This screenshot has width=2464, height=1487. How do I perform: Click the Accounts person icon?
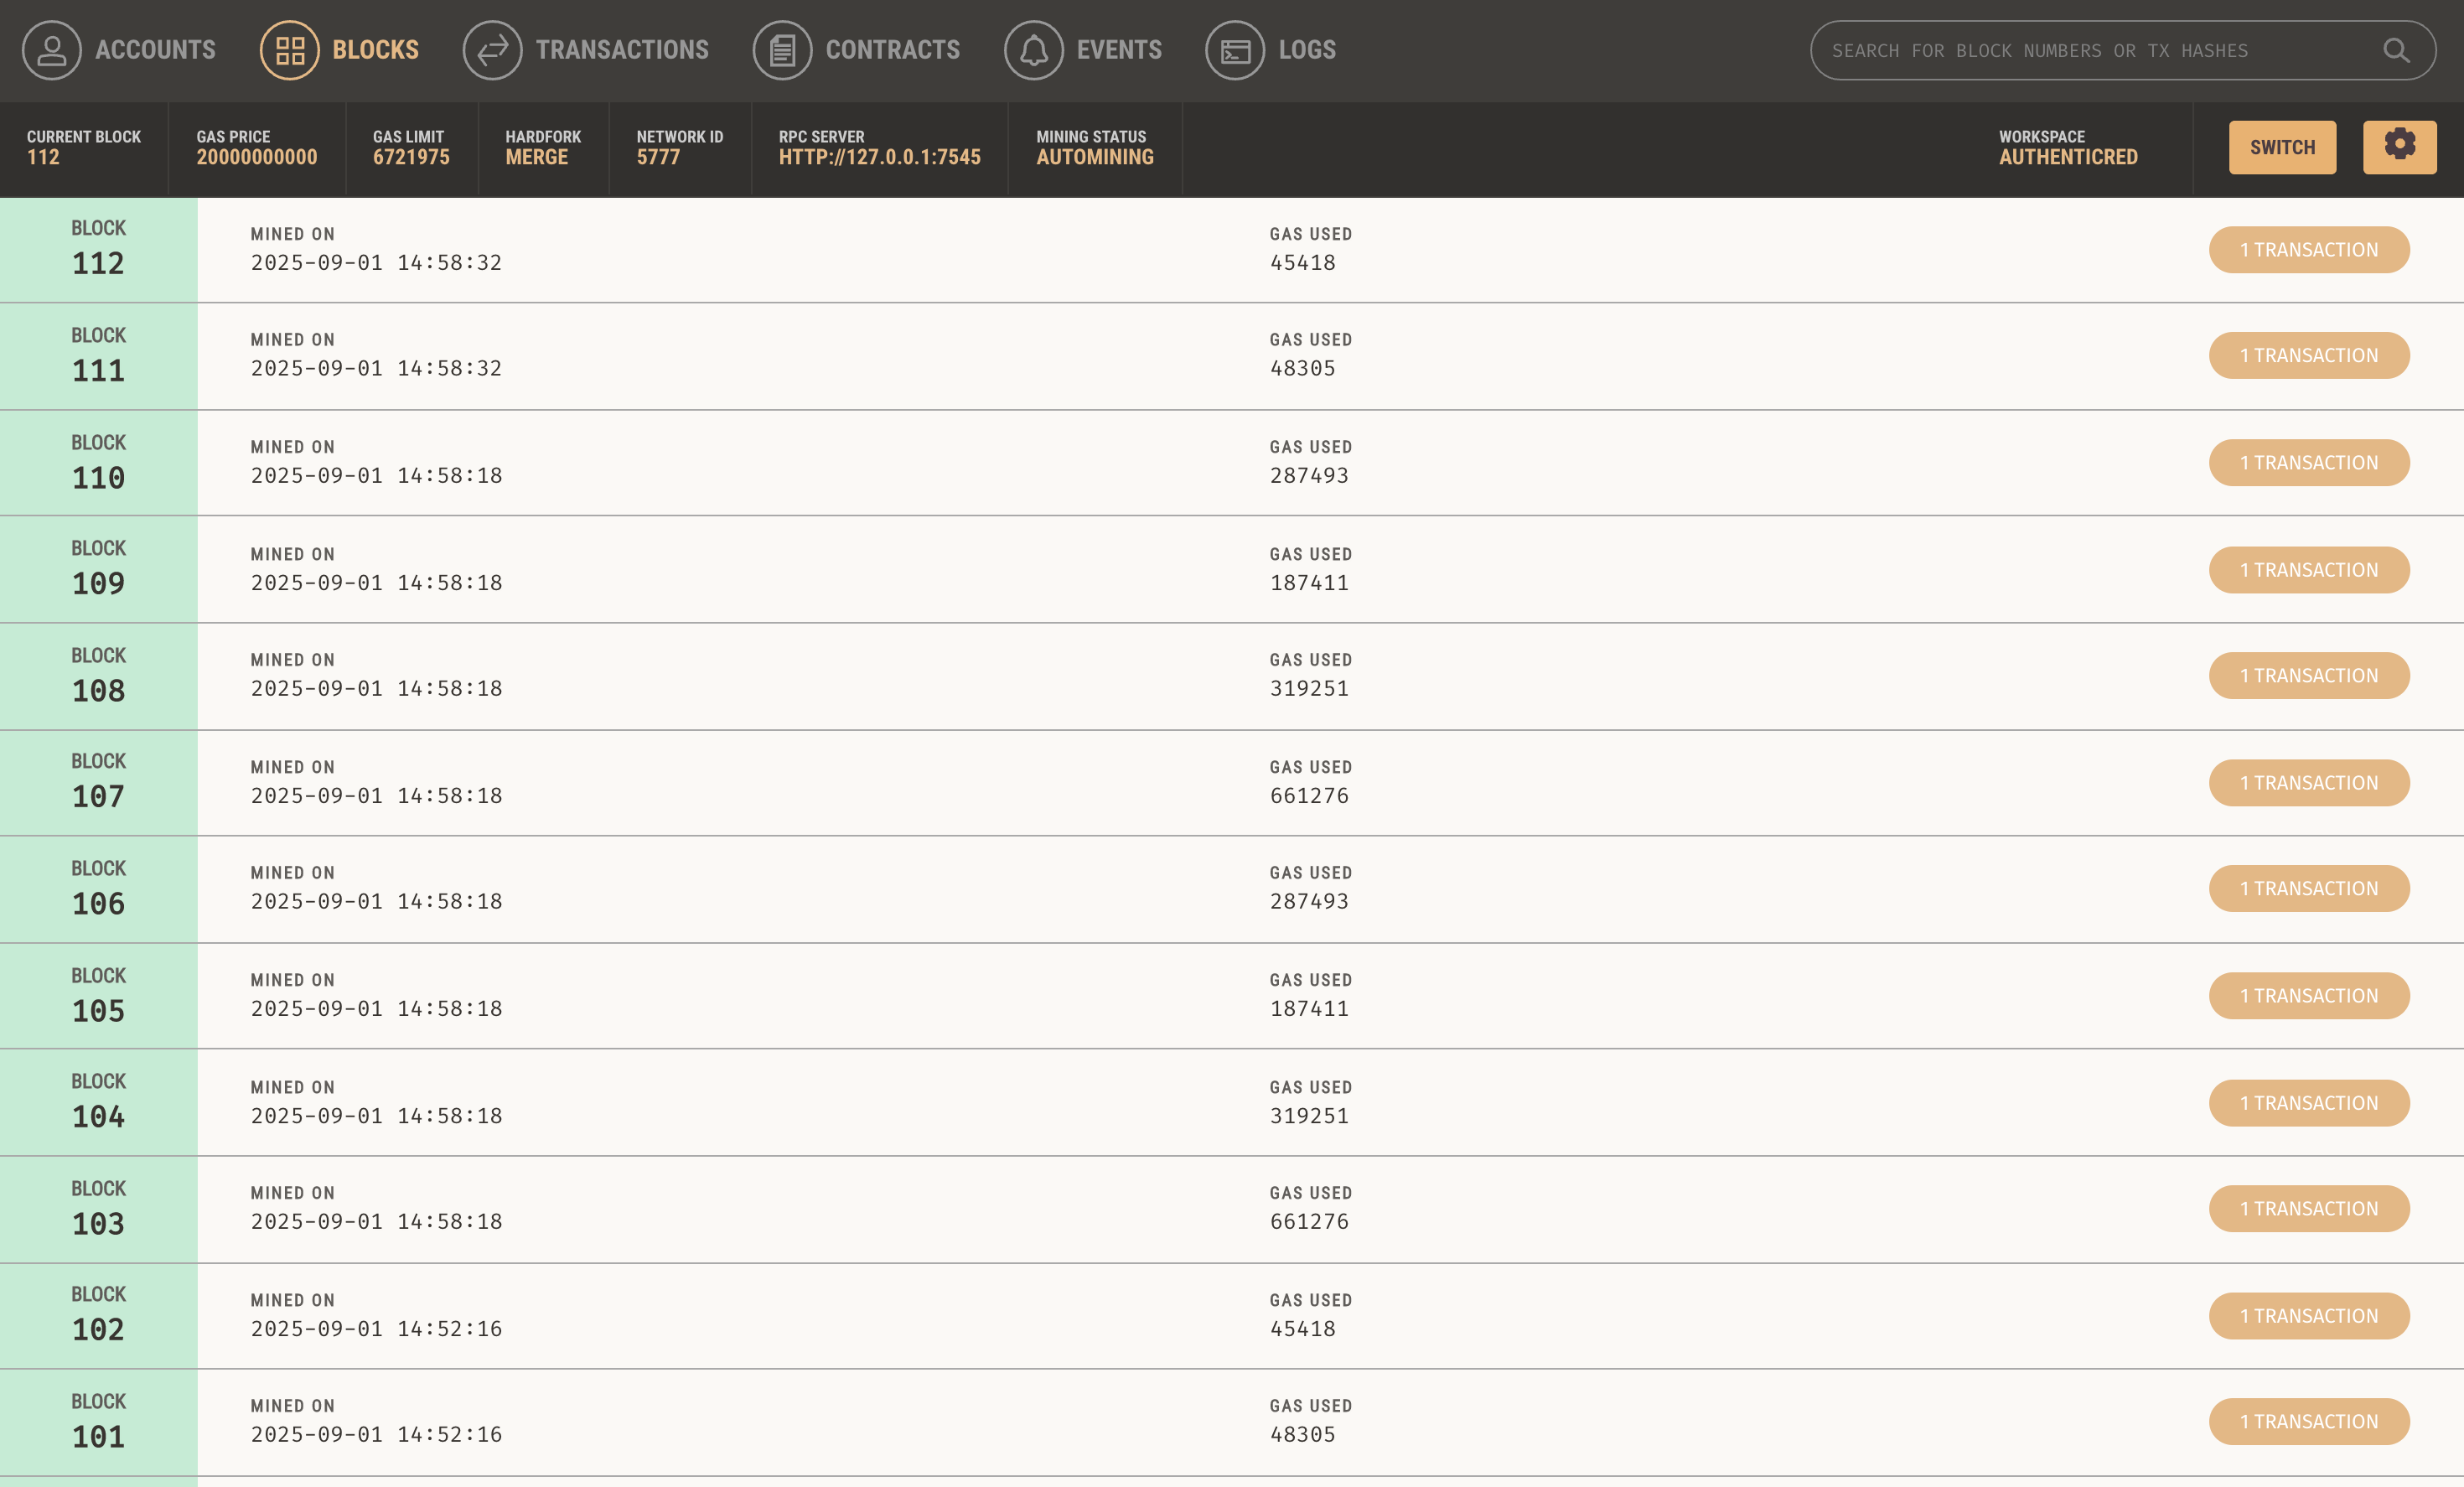coord(52,50)
